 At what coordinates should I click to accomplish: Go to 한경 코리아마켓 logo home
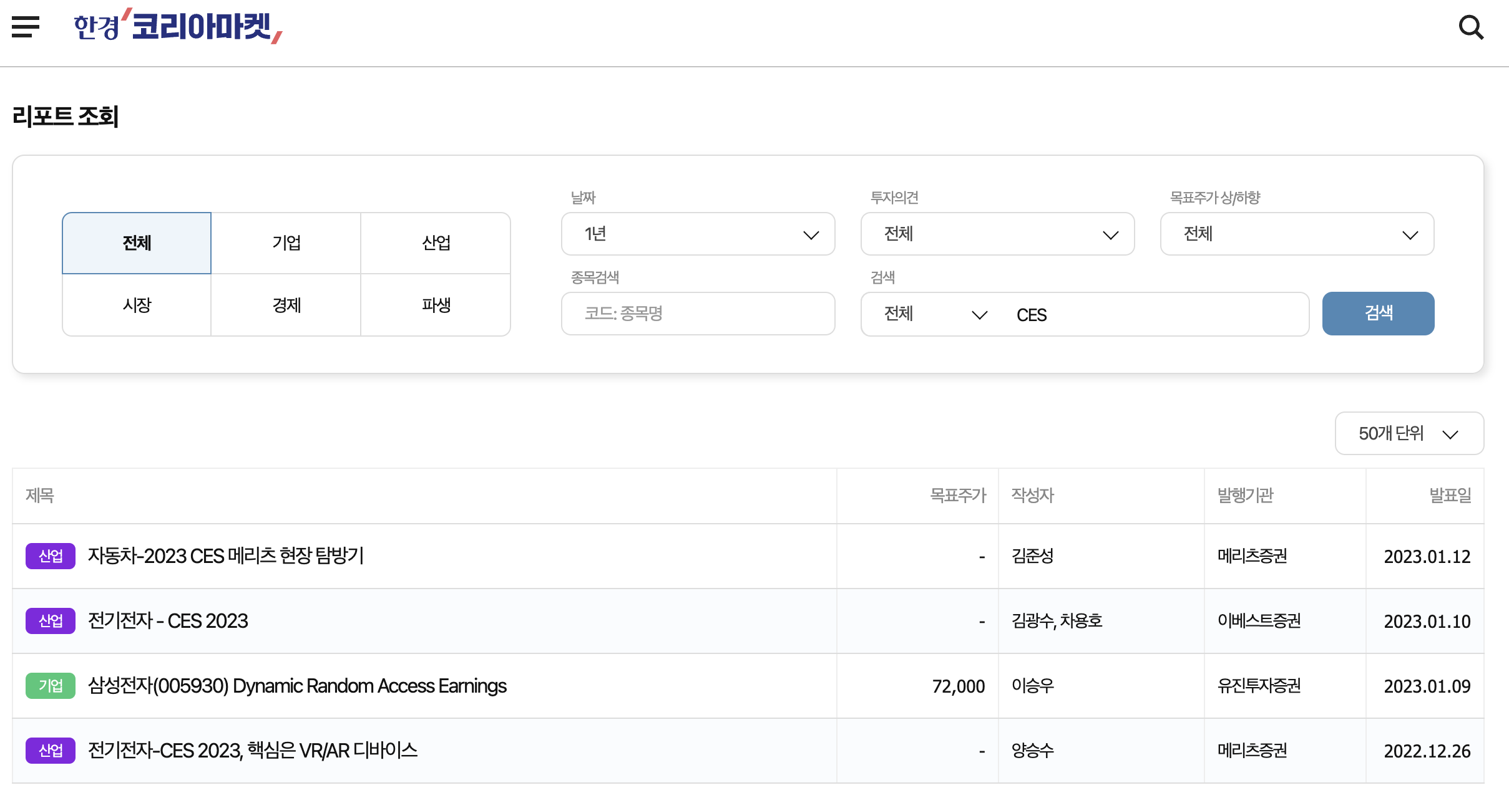(x=178, y=26)
